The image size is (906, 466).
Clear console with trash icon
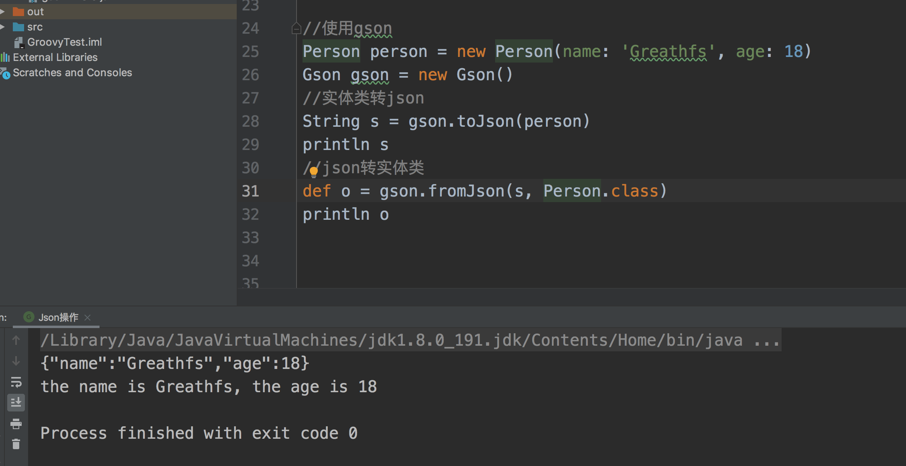click(x=16, y=444)
